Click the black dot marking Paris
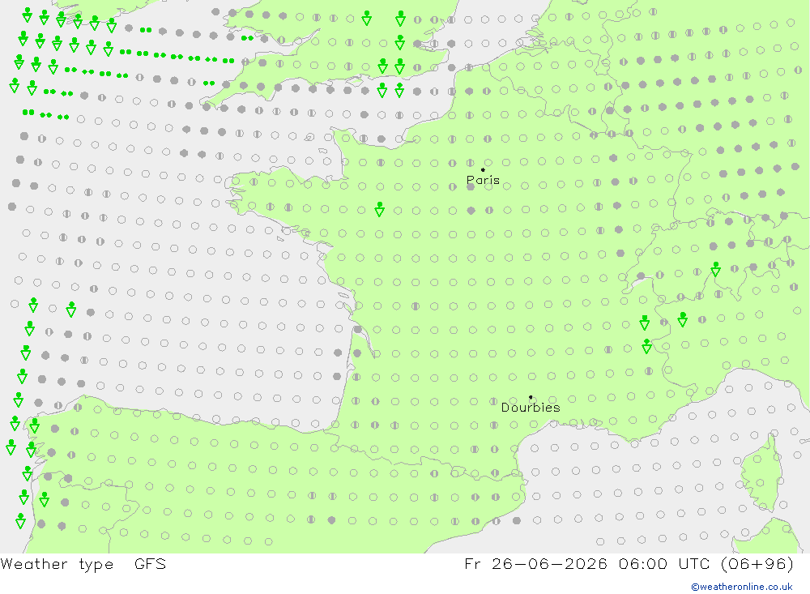The width and height of the screenshot is (810, 594). (x=483, y=169)
